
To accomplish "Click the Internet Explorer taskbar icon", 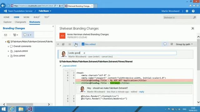I will [x=12, y=109].
